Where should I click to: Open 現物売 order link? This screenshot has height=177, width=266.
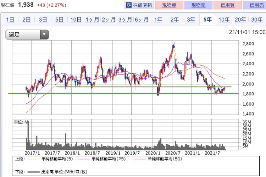(198, 5)
